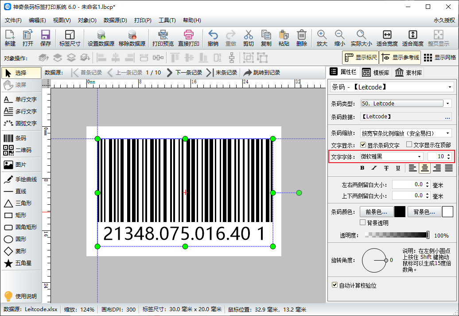
Task: Open barcode data editor ellipsis button
Action: 447,117
